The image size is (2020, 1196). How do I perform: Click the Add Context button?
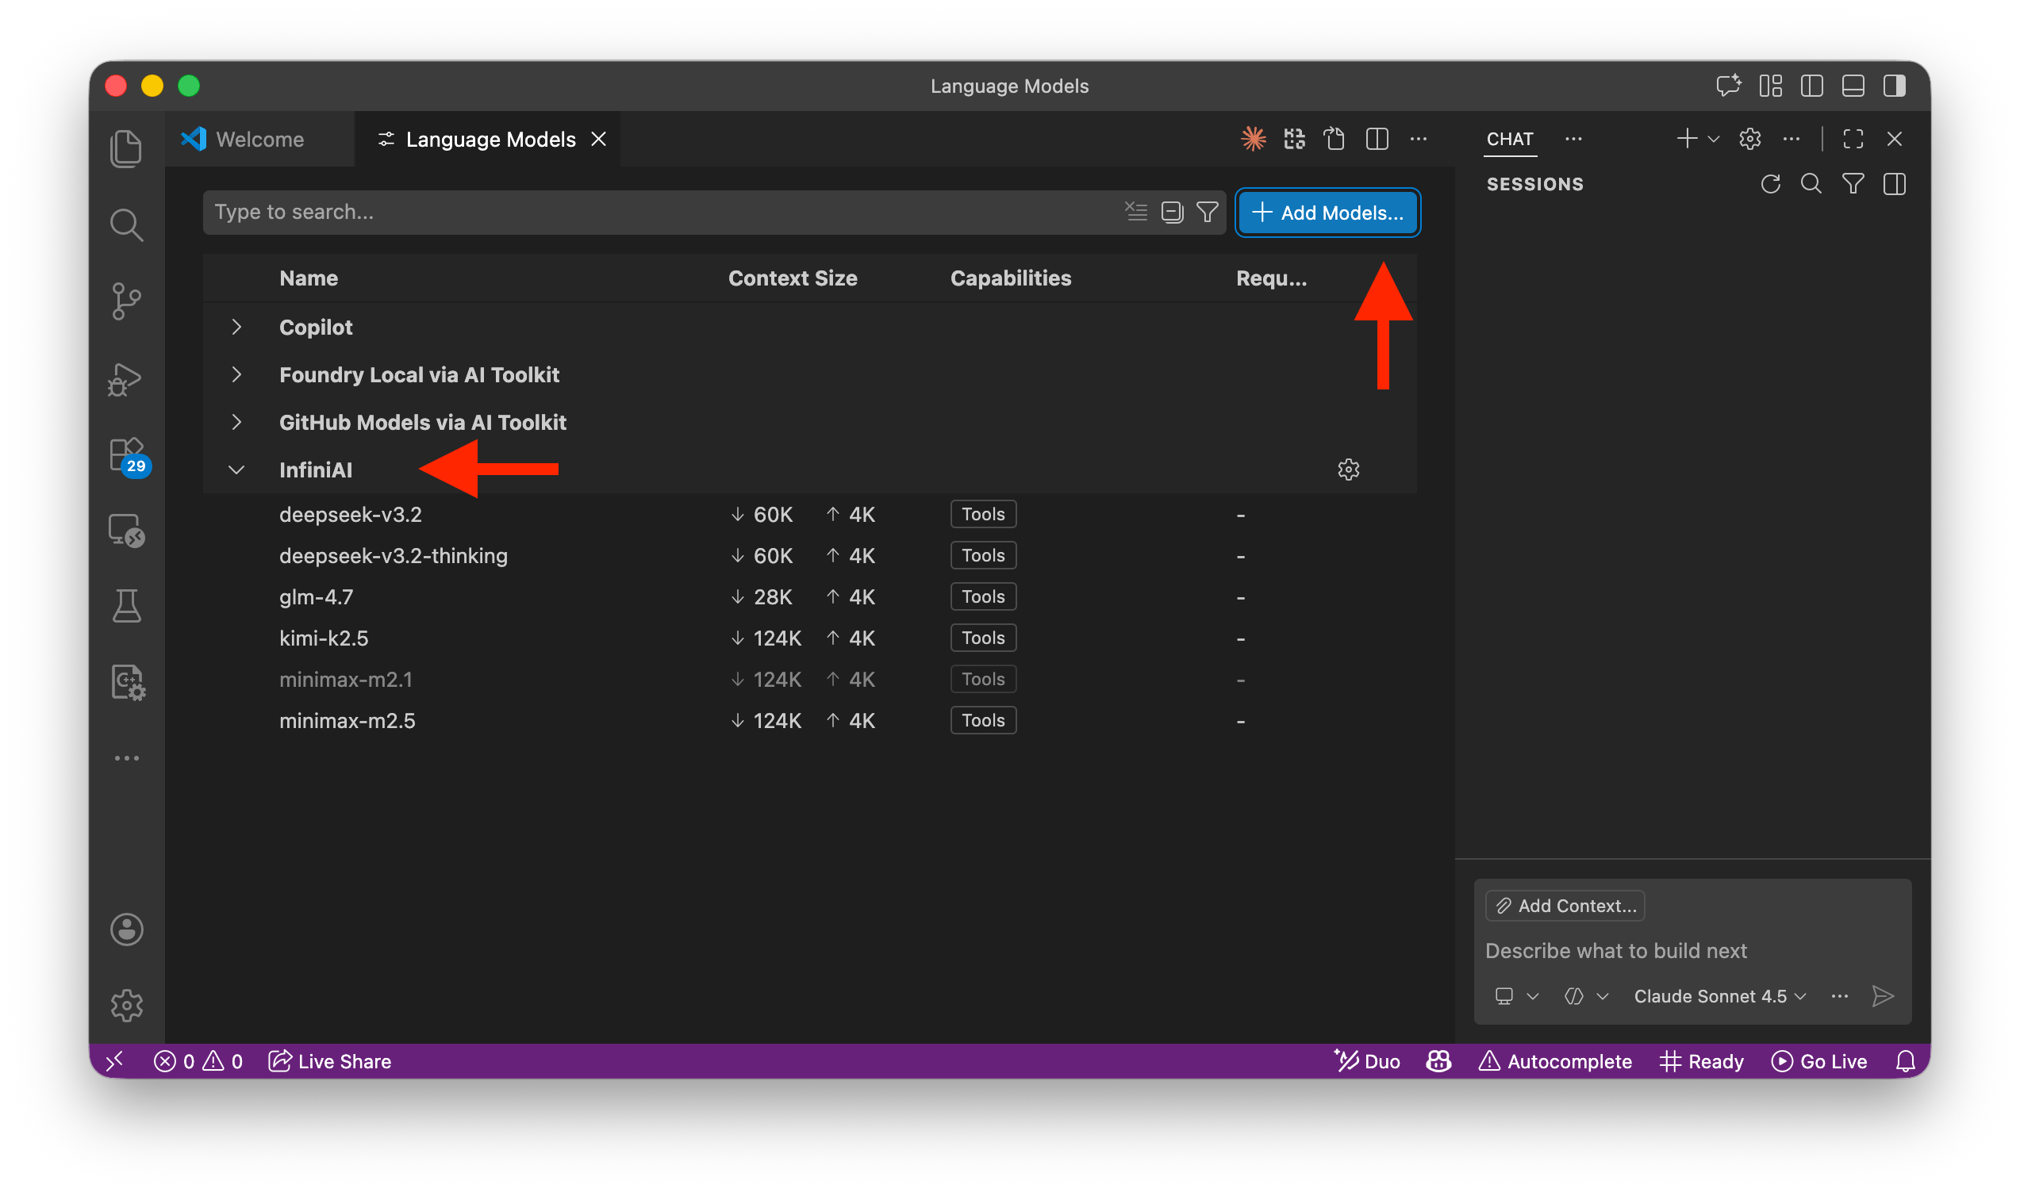(x=1565, y=906)
